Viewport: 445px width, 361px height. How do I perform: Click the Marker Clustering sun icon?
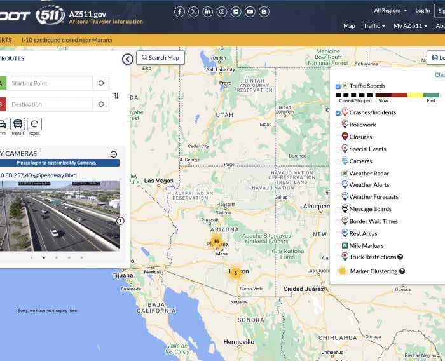(342, 271)
